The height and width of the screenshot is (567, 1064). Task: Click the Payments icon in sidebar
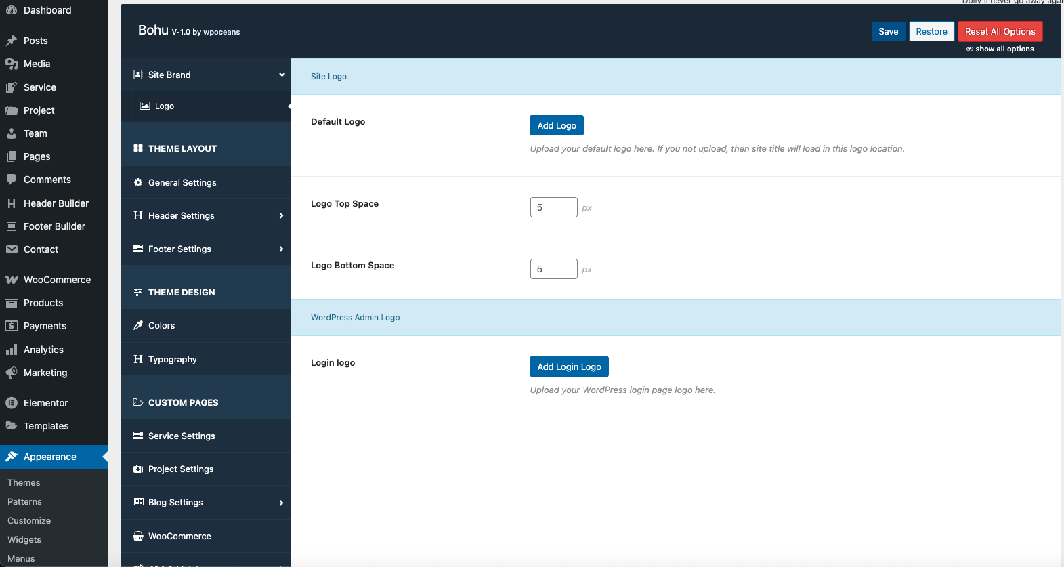[x=12, y=326]
